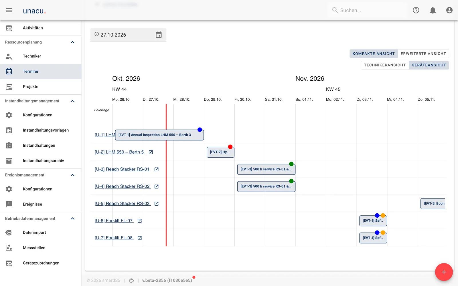
Task: Open Gerätezuordnungen in the sidebar
Action: click(x=41, y=263)
